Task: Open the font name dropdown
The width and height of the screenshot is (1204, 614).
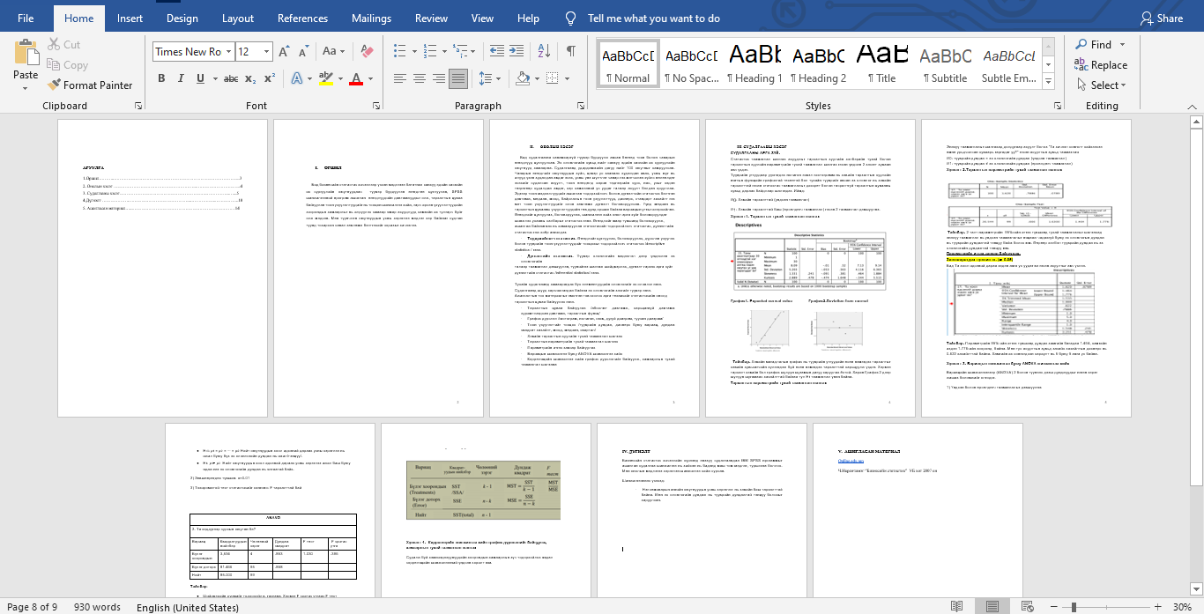Action: pos(228,52)
